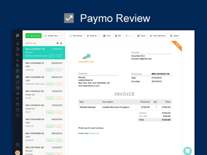
Task: Click the clock icon at the sidebar bottom
Action: 17,144
